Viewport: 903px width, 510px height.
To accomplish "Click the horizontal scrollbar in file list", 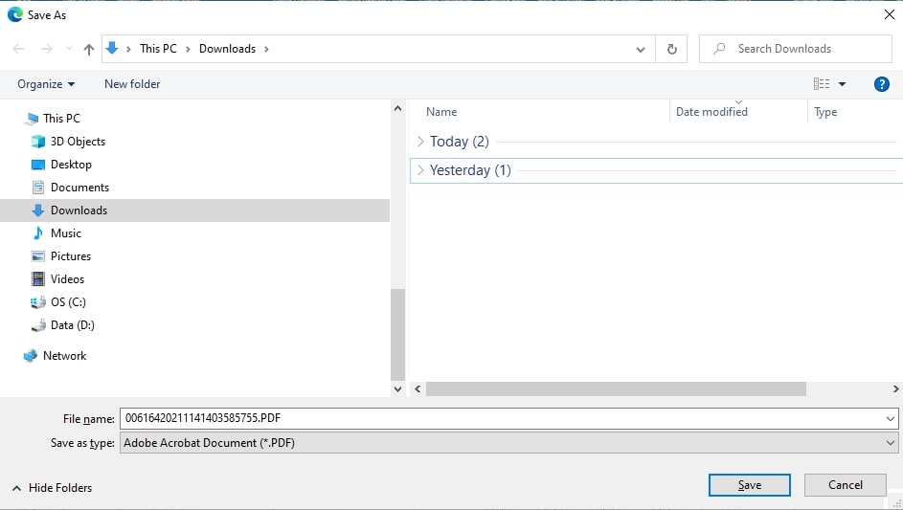I will tap(616, 389).
